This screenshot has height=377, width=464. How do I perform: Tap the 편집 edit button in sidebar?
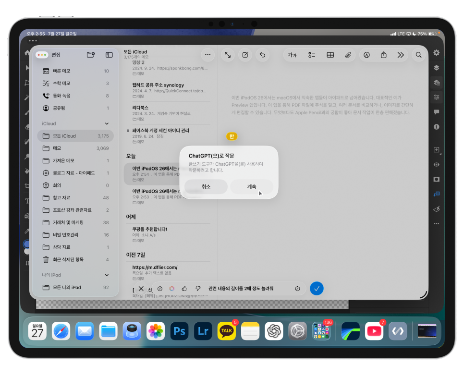pos(56,55)
